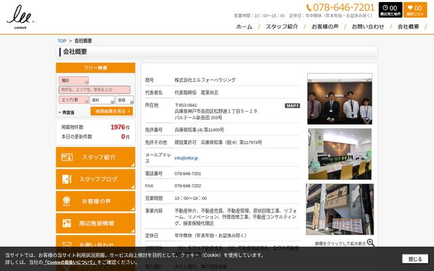
Task: Click the phone number 078-646-7201 in header
Action: click(x=344, y=7)
